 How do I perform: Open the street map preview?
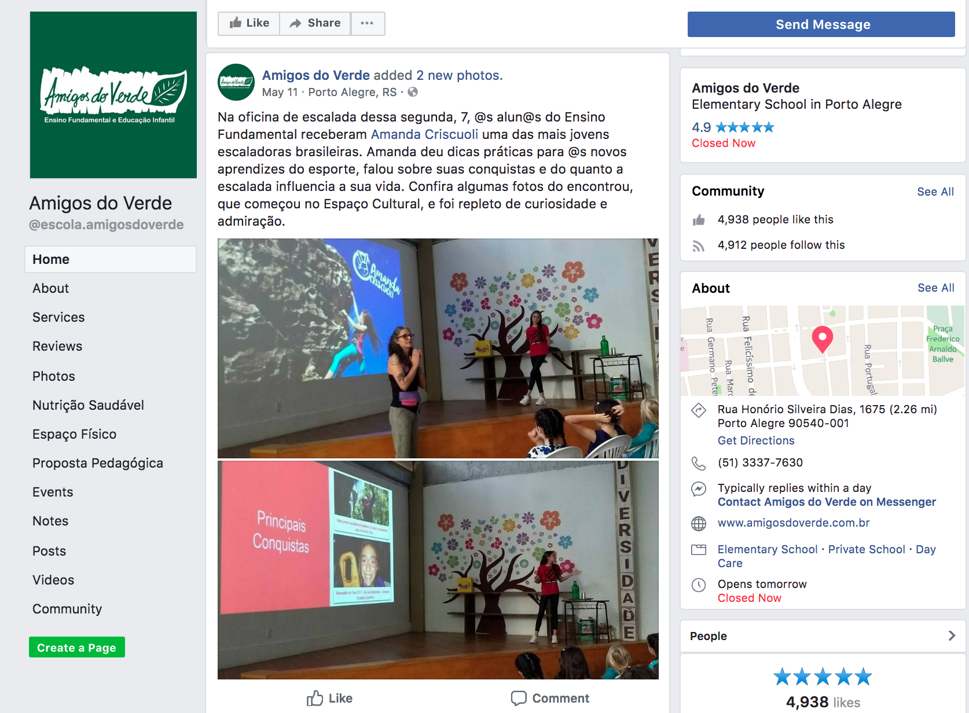tap(823, 351)
